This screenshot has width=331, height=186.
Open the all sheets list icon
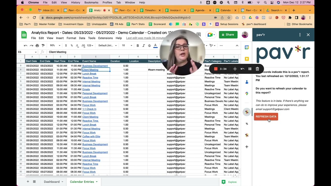click(34, 182)
